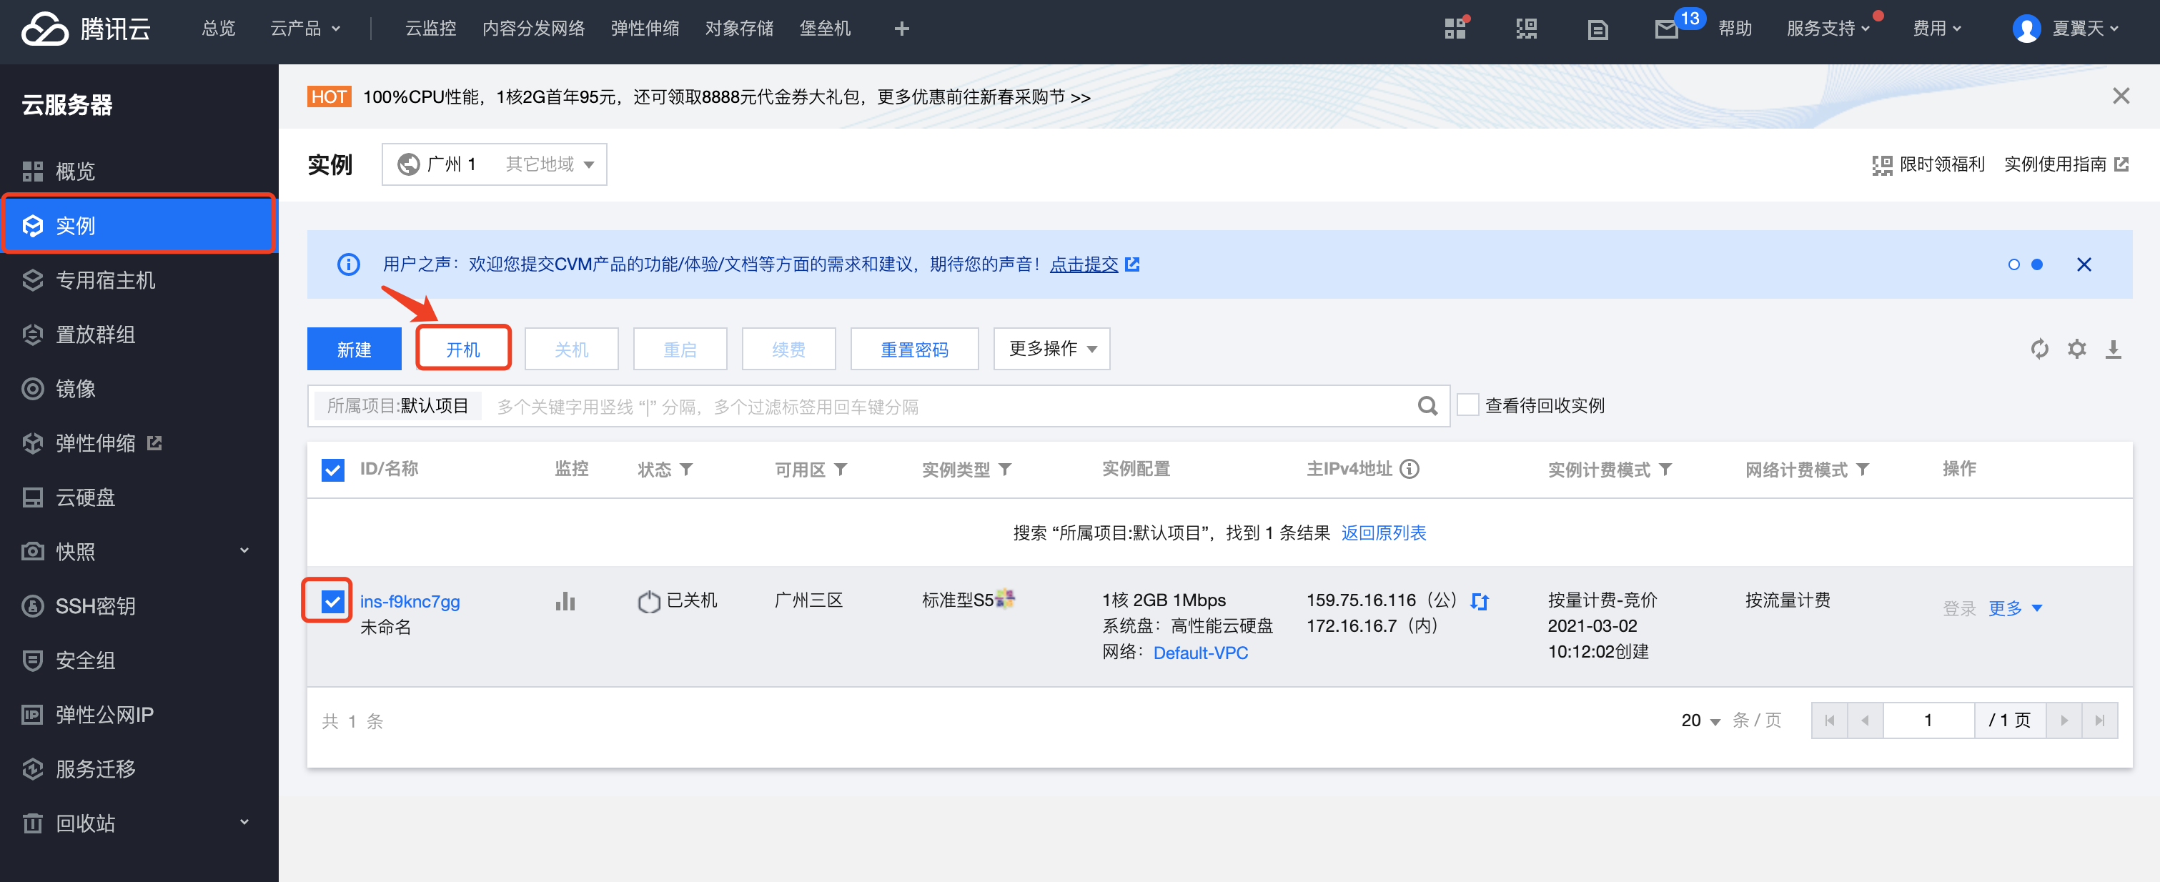Open the billing fees dropdown
Viewport: 2160px width, 882px height.
pos(1937,29)
